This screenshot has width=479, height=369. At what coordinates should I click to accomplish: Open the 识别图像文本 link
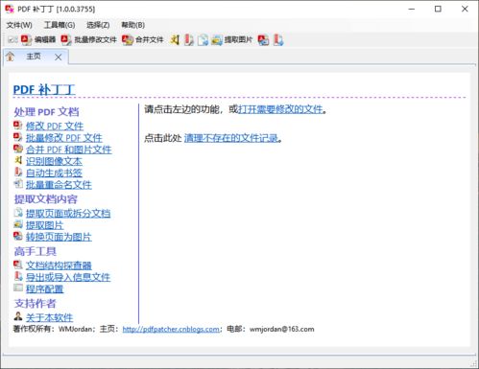(x=54, y=161)
